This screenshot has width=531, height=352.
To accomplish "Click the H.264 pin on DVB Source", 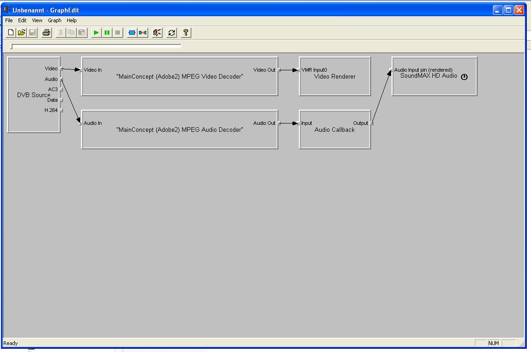I will pos(61,111).
